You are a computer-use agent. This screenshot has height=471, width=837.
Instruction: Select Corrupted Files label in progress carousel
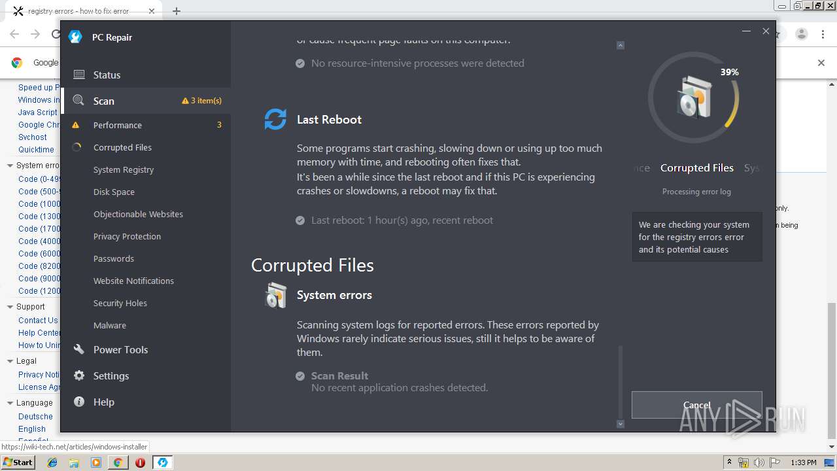pos(697,168)
